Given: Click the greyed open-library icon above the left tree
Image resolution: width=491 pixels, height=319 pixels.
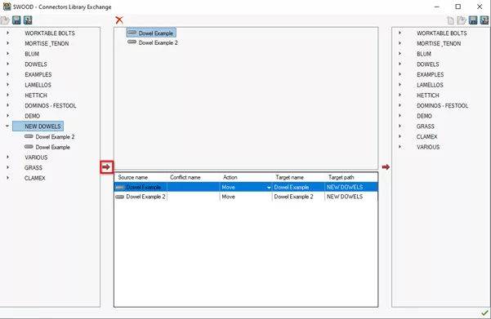Looking at the screenshot, I should (5, 20).
